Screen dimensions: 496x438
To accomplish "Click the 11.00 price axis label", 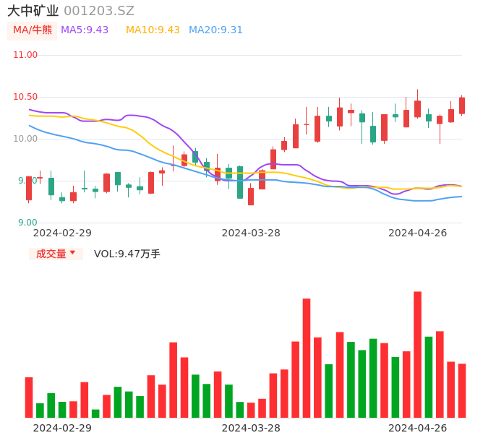I will pyautogui.click(x=25, y=55).
